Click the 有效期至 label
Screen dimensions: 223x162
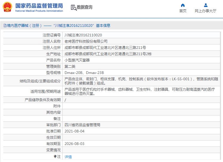click(x=53, y=144)
